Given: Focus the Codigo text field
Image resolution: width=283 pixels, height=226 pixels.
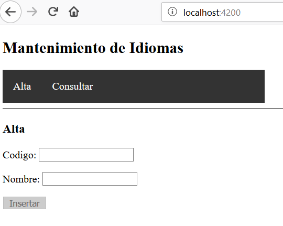Looking at the screenshot, I should 86,155.
